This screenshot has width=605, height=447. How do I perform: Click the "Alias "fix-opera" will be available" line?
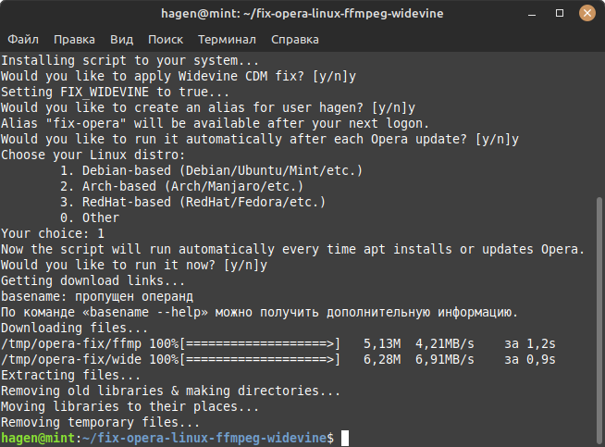pos(215,123)
